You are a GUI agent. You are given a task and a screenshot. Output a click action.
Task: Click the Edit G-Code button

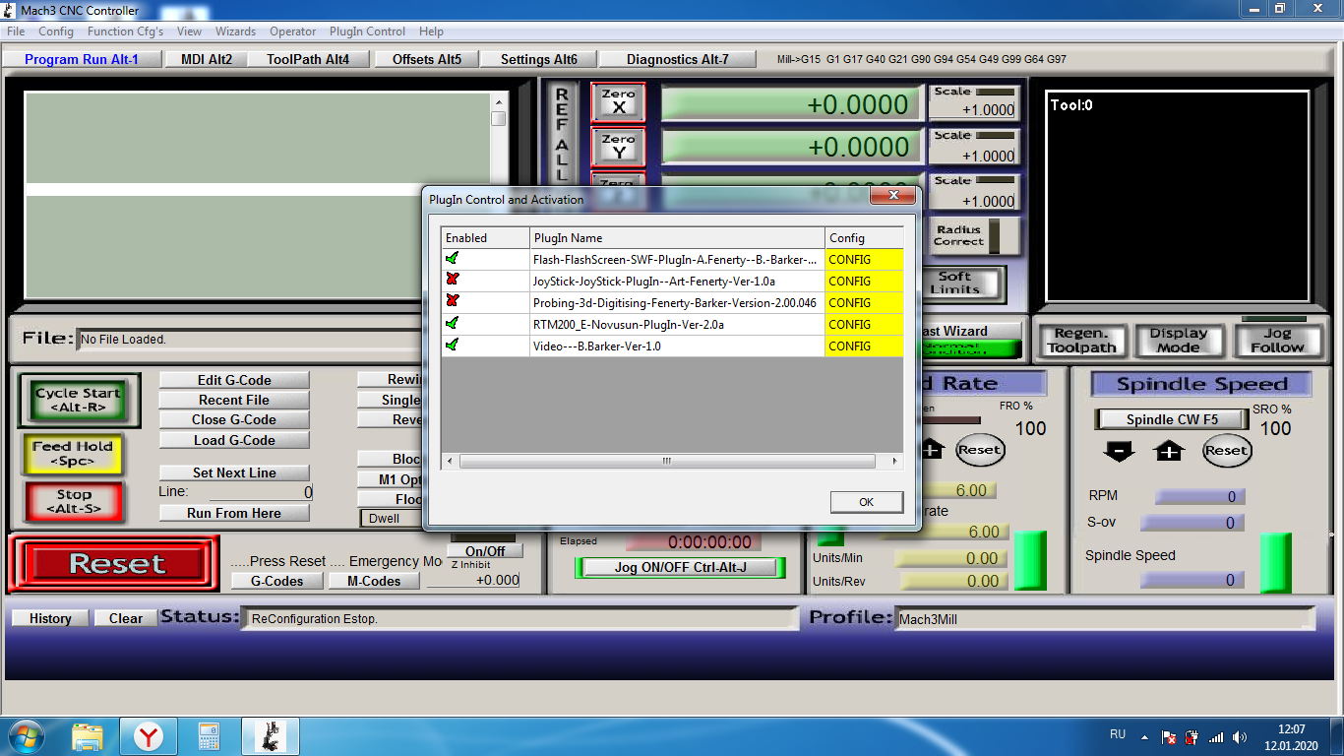tap(234, 380)
